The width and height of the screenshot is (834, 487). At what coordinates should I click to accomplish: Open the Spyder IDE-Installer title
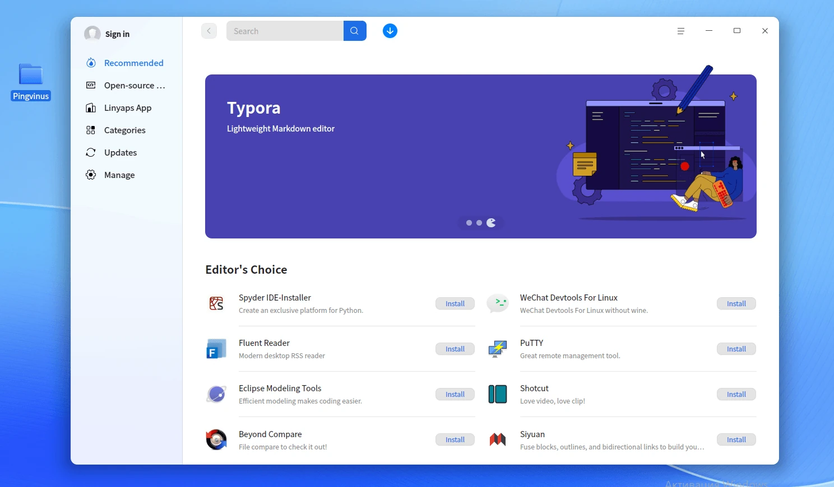pyautogui.click(x=275, y=298)
